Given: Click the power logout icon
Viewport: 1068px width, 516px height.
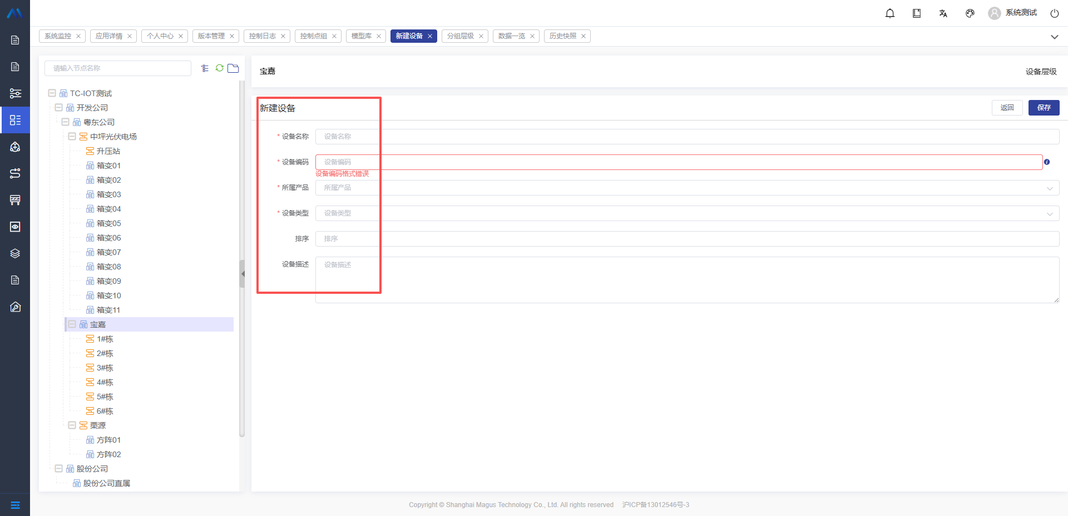Looking at the screenshot, I should pos(1054,13).
